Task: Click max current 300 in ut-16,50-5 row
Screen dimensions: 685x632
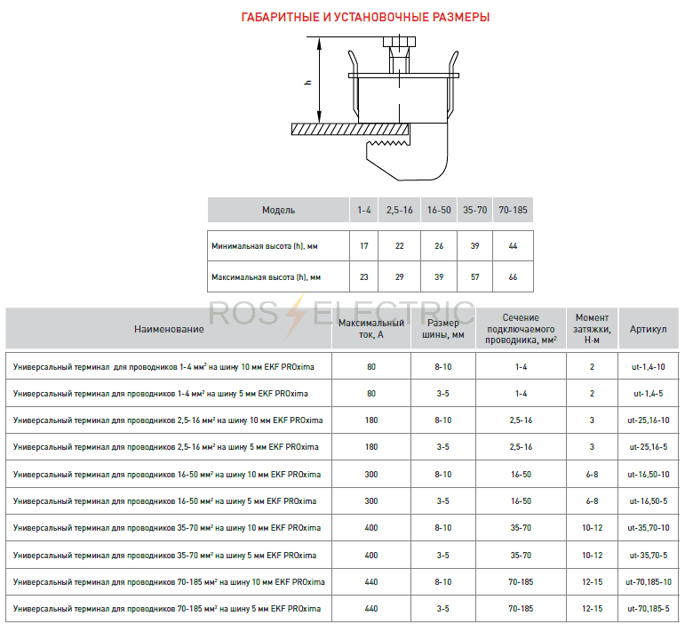Action: [371, 501]
